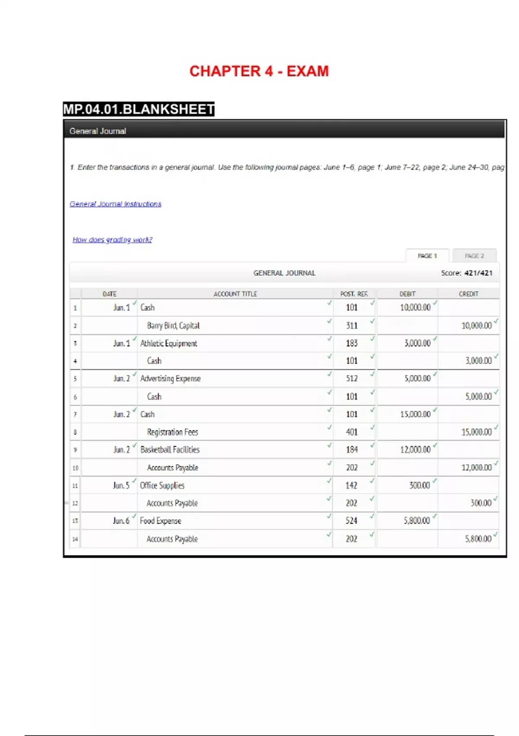The width and height of the screenshot is (519, 736).
Task: Select the PAGE 1 tab
Action: tap(427, 256)
